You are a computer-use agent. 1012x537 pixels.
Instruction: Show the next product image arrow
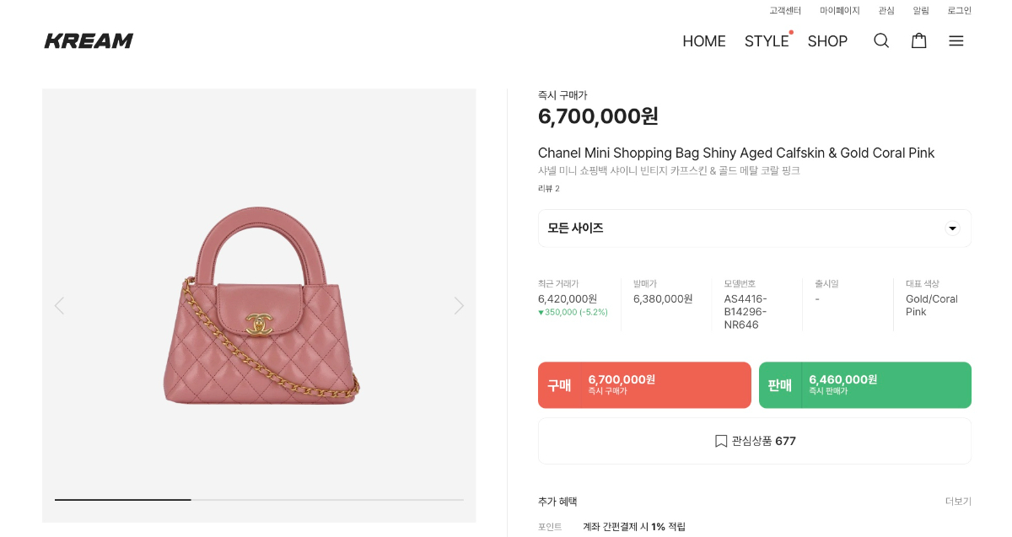tap(459, 305)
